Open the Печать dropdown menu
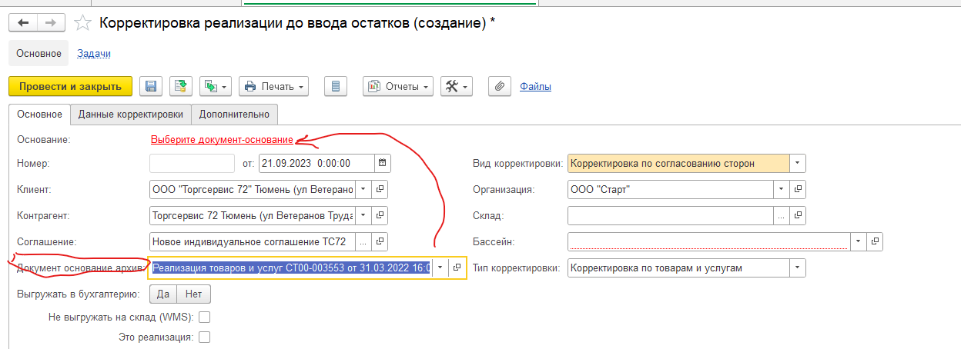Image resolution: width=961 pixels, height=349 pixels. [273, 86]
